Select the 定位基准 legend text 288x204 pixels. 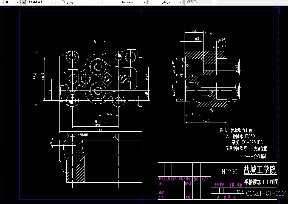pos(261,157)
